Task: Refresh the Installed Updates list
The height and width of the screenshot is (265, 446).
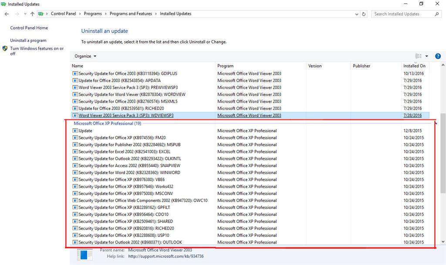Action: 364,14
